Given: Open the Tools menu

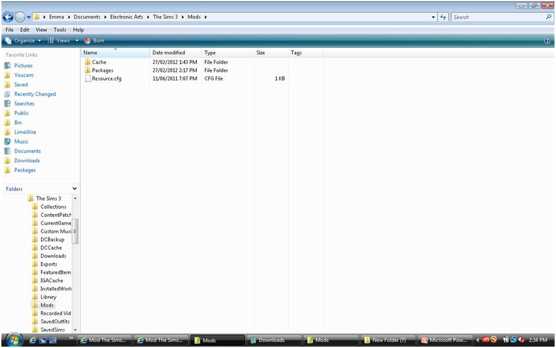Looking at the screenshot, I should point(60,29).
